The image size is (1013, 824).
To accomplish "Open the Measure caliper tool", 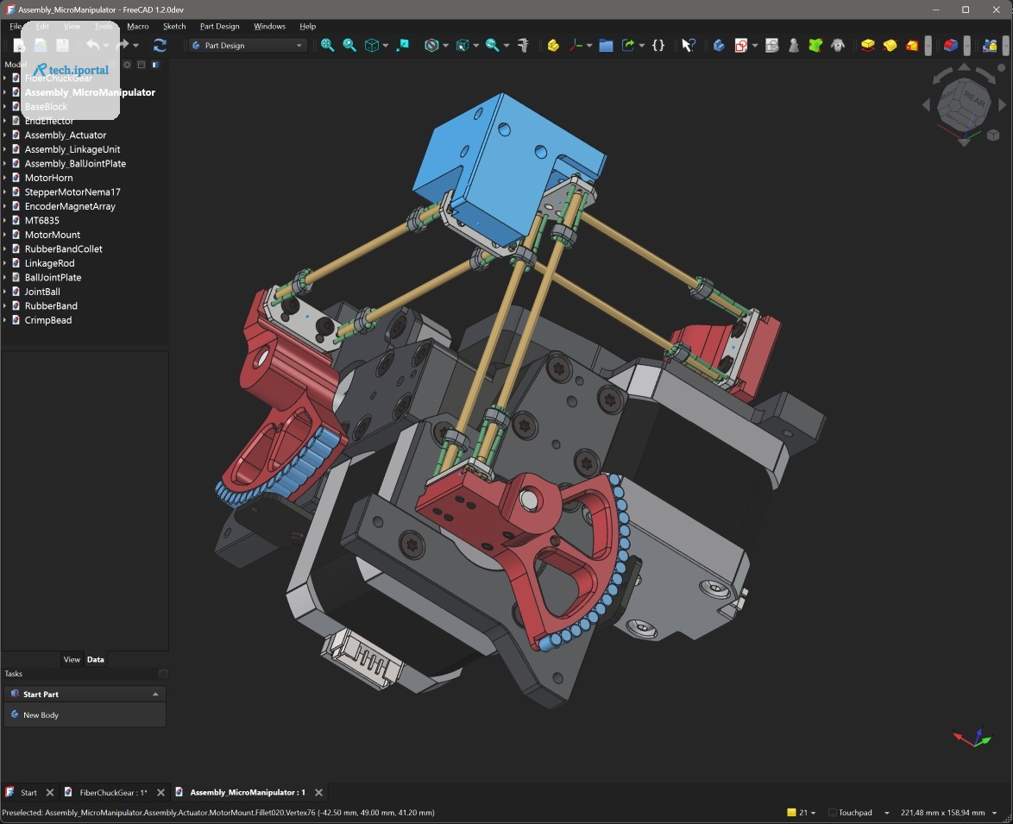I will (523, 45).
